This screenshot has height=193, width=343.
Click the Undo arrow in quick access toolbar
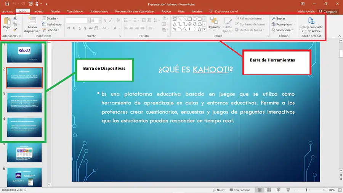(x=14, y=4)
